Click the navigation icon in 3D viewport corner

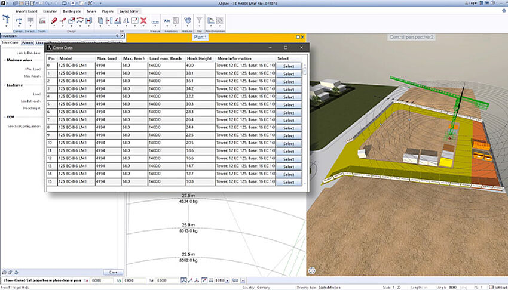312,270
